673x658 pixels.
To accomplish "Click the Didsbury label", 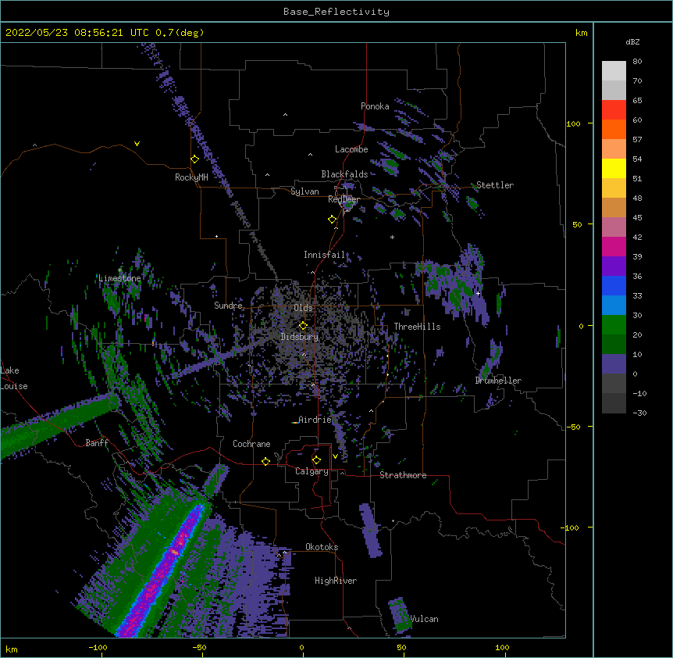I will point(300,337).
